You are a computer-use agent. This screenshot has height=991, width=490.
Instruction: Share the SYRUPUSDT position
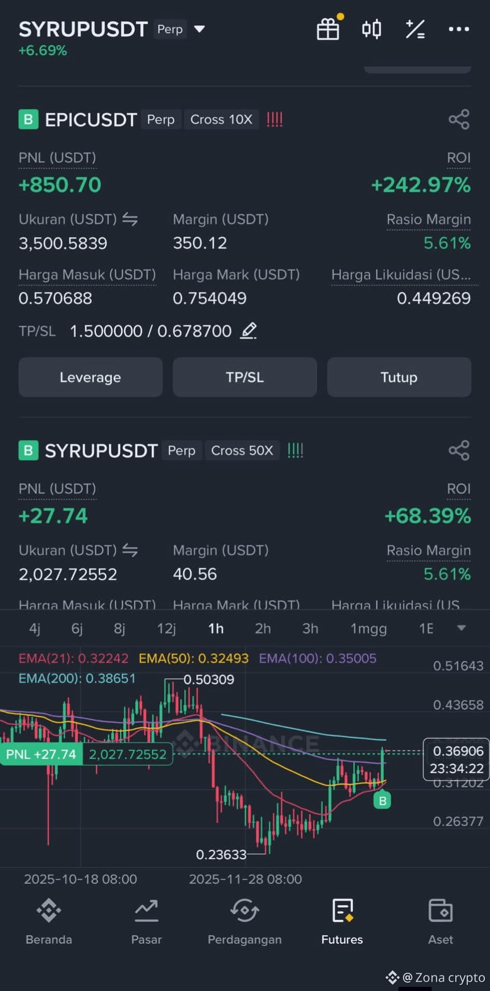point(459,450)
